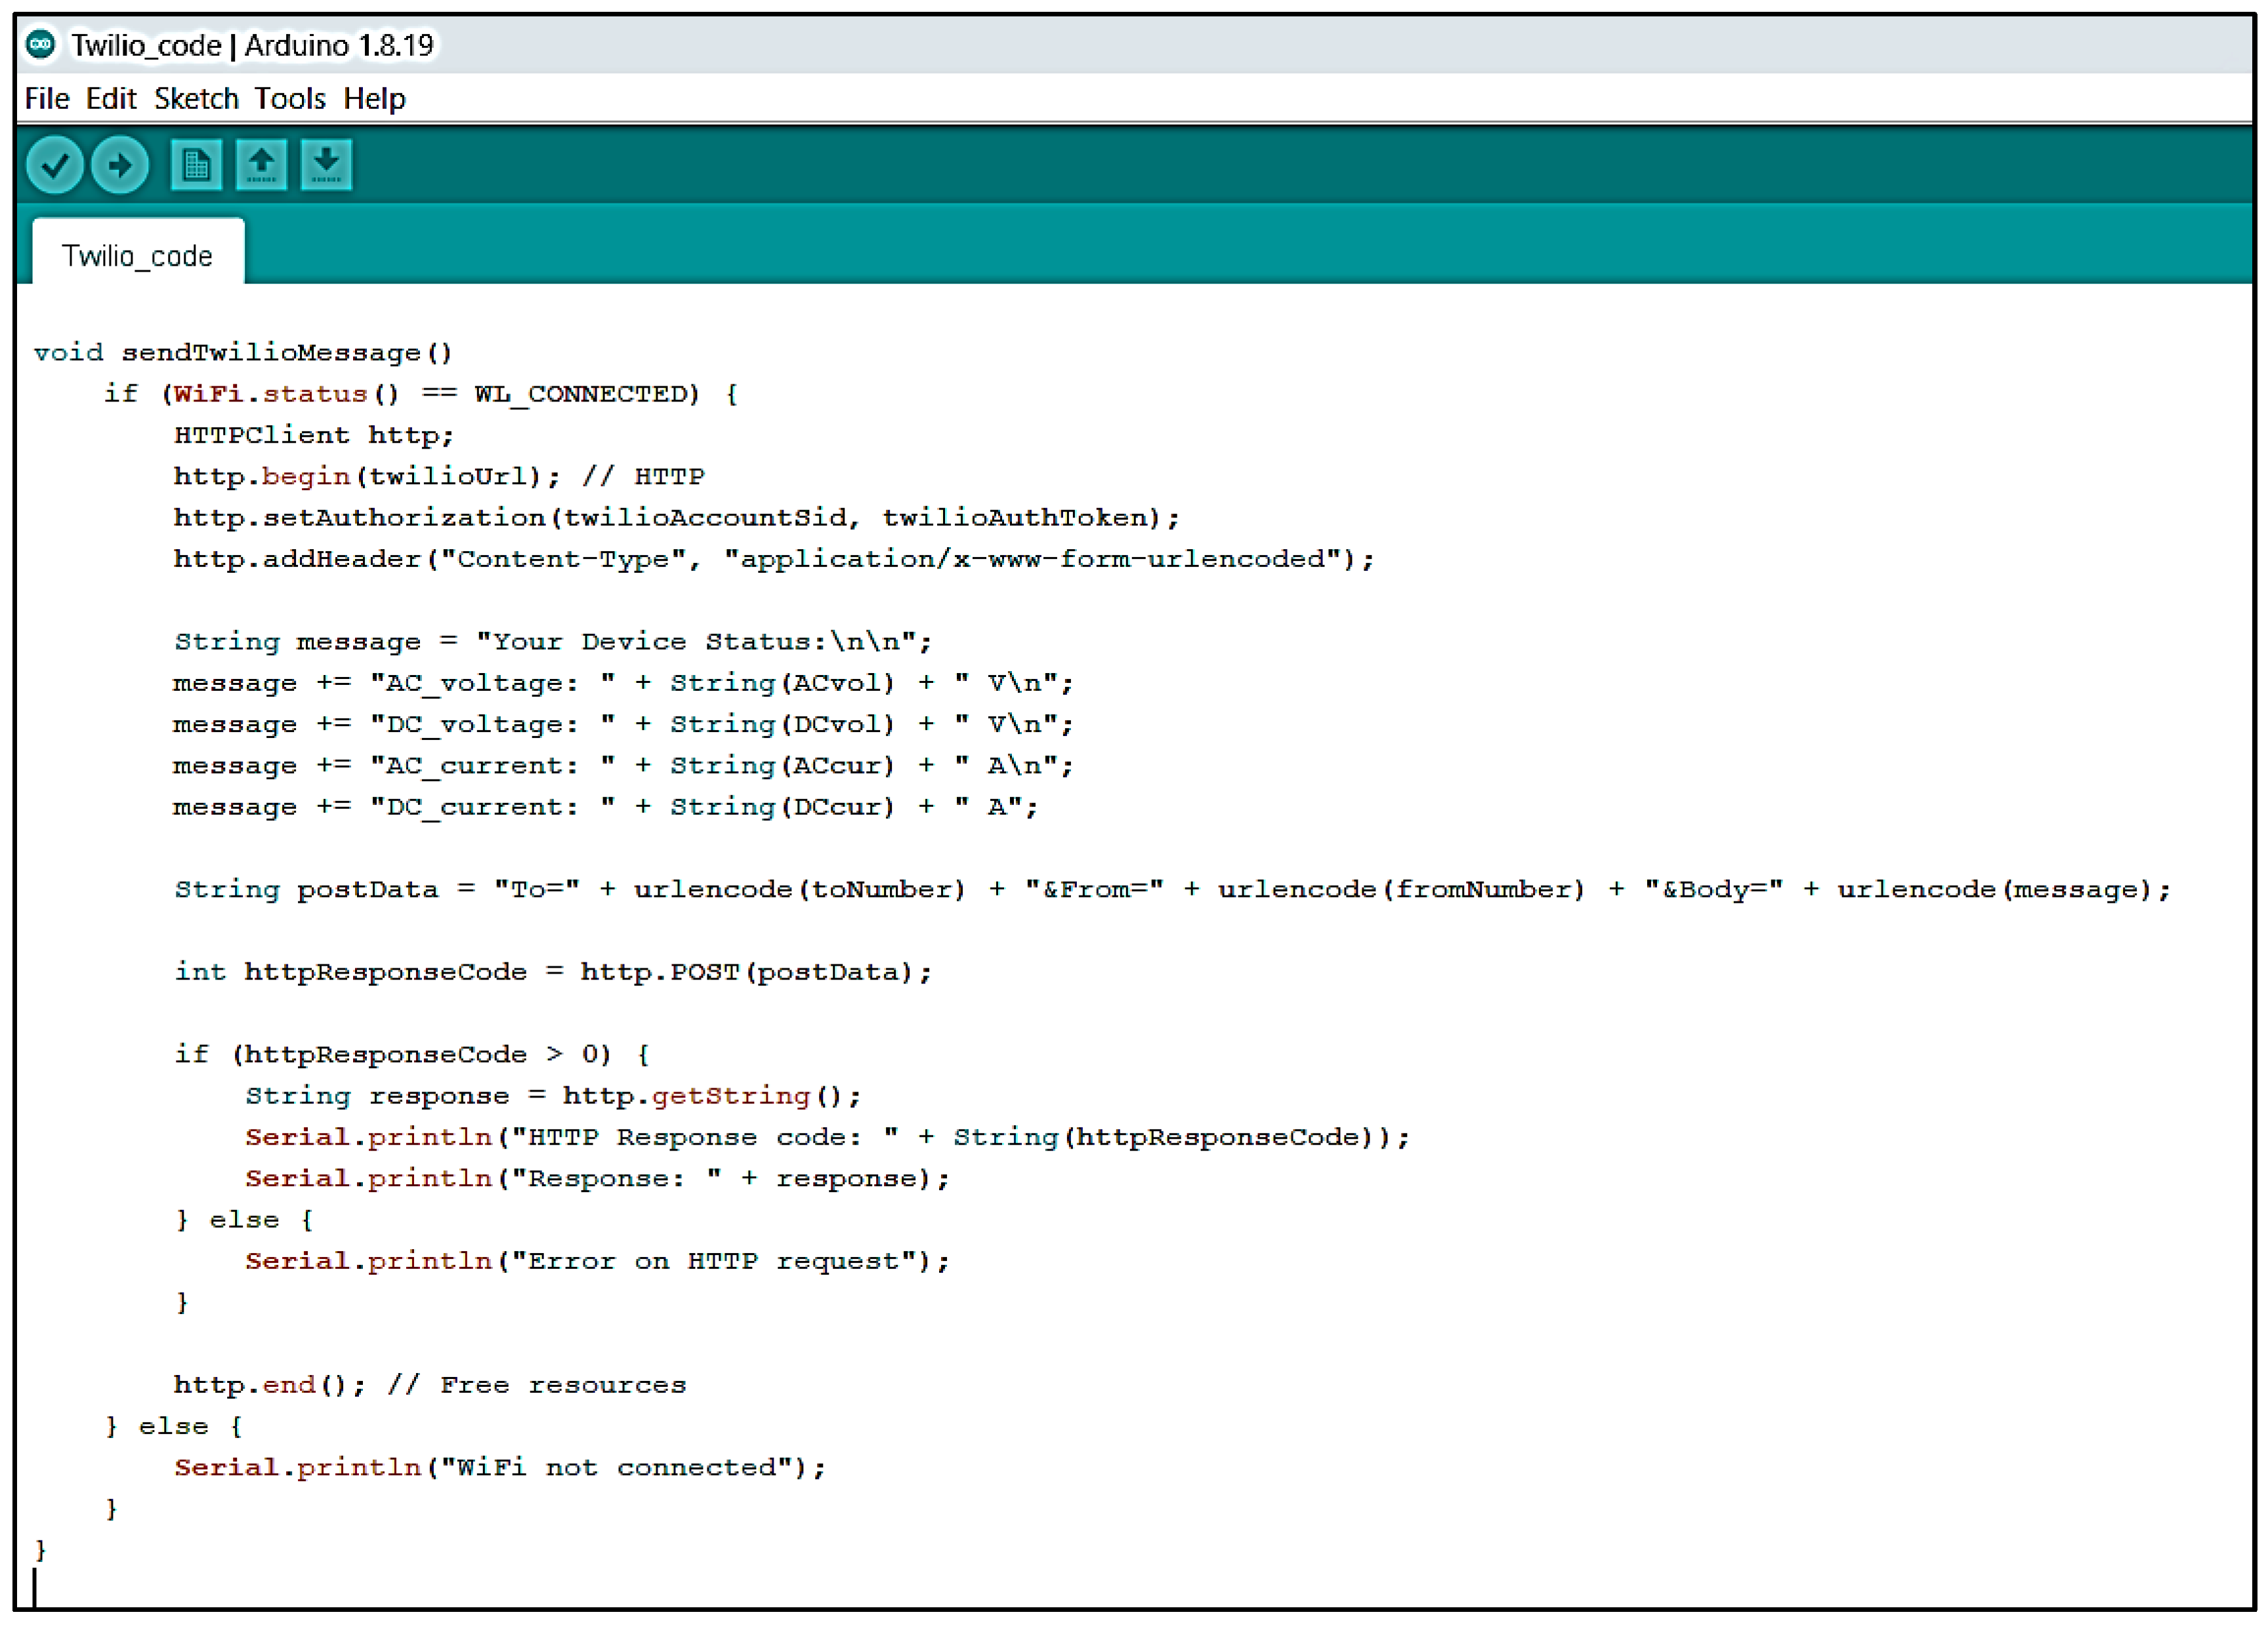
Task: Click the http.end() Free resources line
Action: 430,1385
